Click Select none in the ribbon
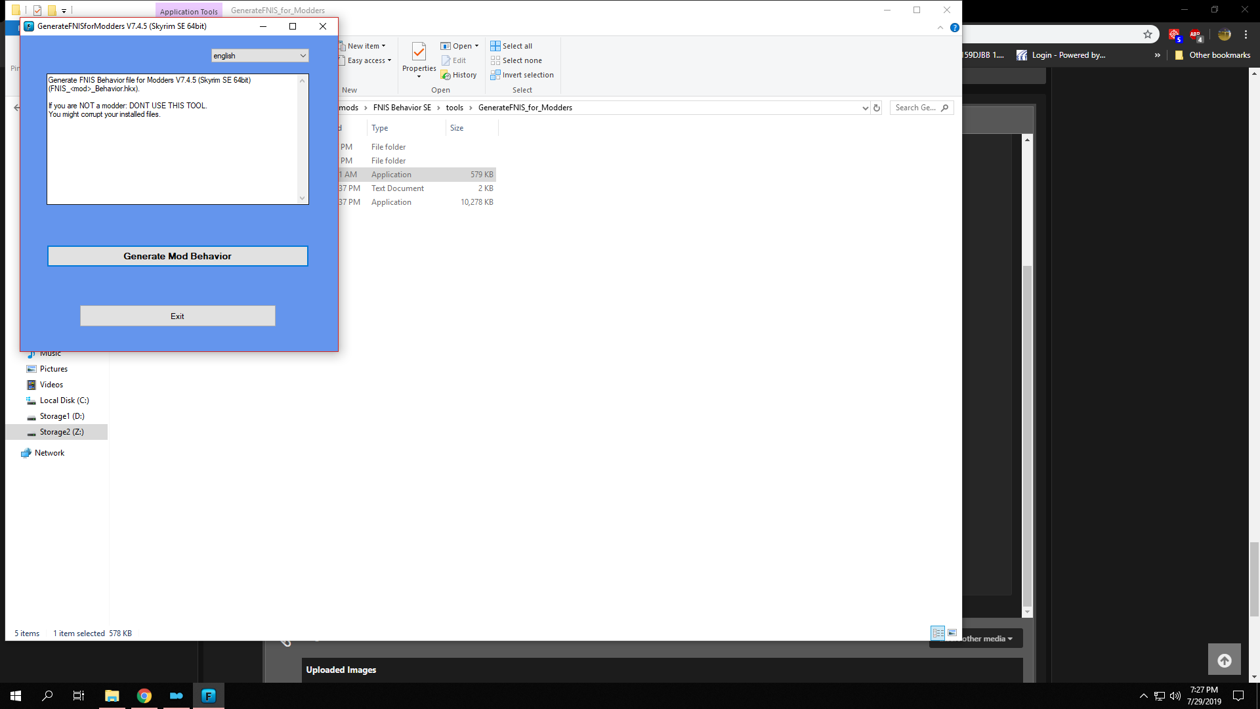 pyautogui.click(x=516, y=60)
